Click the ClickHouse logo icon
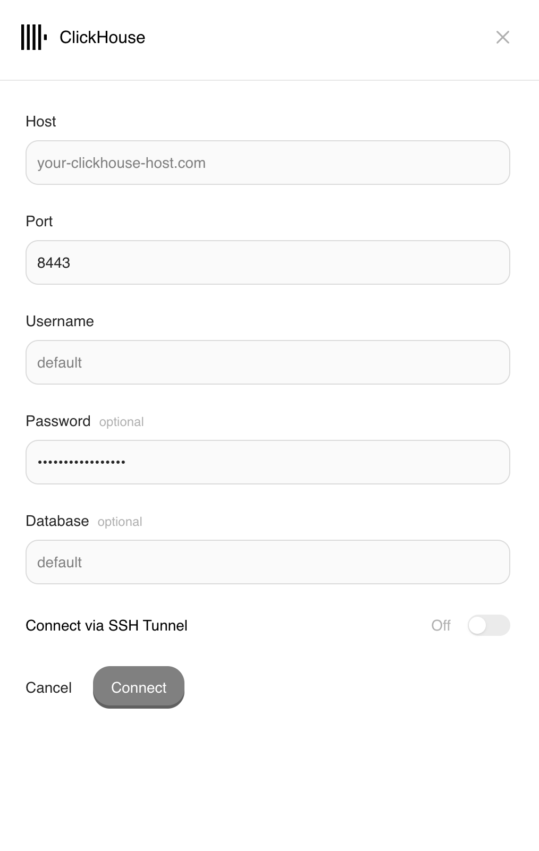 tap(33, 37)
